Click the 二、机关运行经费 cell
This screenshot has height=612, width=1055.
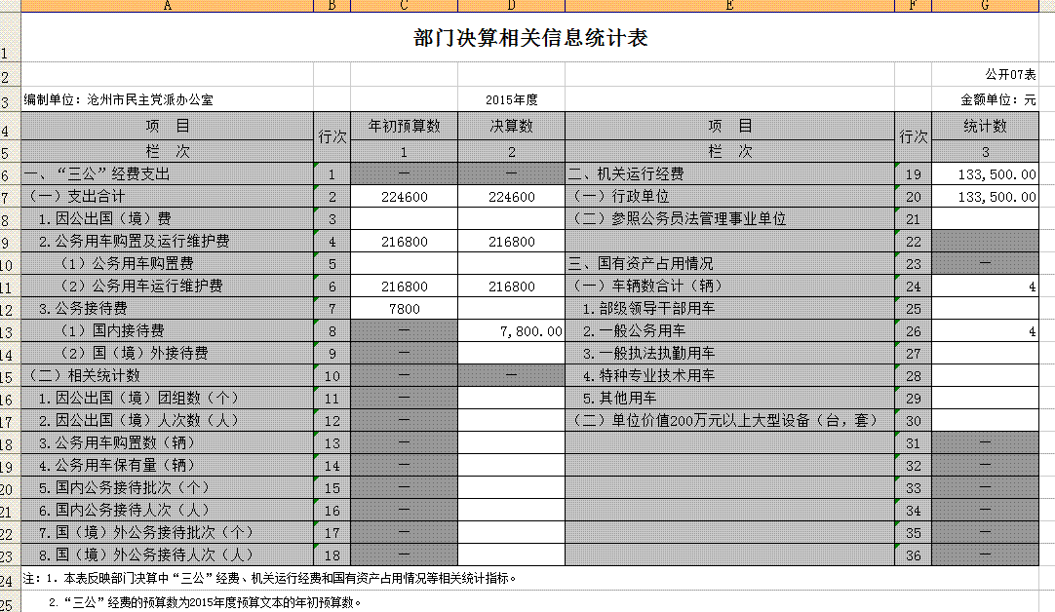click(x=729, y=174)
